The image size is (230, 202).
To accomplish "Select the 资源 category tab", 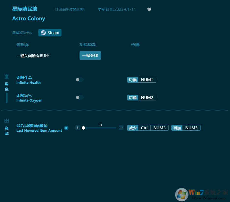I will pyautogui.click(x=7, y=131).
